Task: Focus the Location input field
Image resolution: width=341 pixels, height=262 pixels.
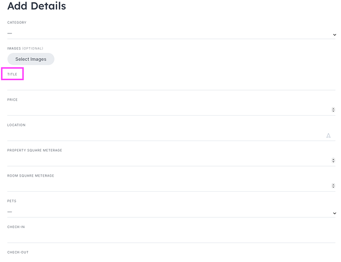Action: (x=165, y=135)
